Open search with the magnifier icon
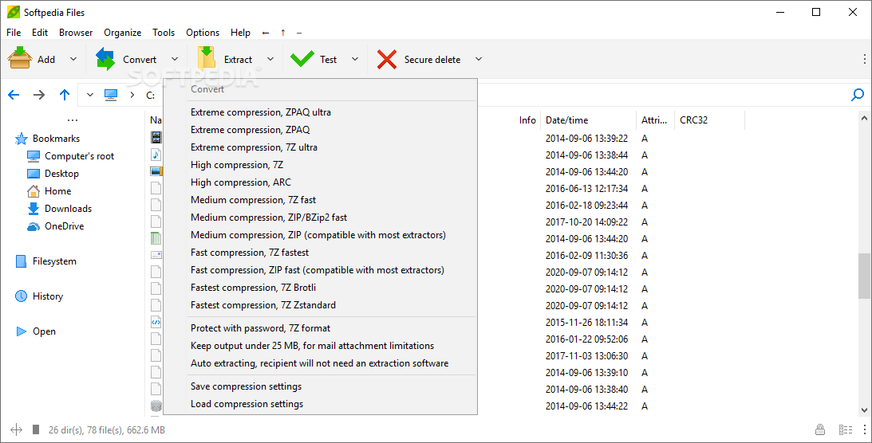 click(858, 95)
